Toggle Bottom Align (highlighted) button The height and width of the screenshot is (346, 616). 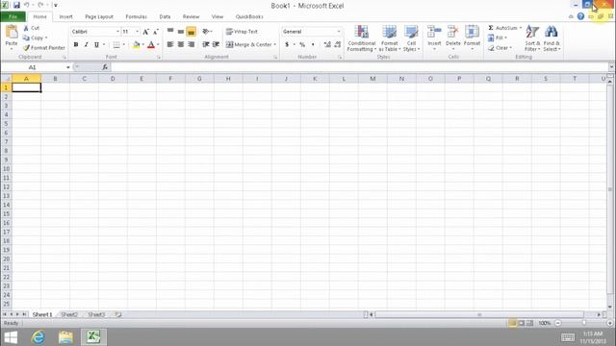[191, 32]
